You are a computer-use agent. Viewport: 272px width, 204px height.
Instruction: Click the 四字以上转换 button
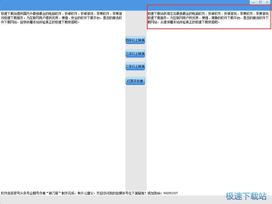click(135, 40)
